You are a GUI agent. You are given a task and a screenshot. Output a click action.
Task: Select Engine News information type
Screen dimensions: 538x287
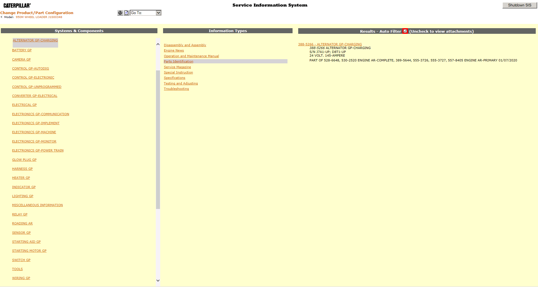tap(174, 50)
